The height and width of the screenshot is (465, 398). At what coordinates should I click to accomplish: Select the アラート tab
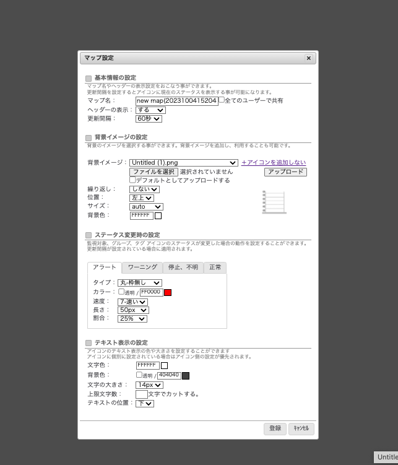(x=105, y=267)
